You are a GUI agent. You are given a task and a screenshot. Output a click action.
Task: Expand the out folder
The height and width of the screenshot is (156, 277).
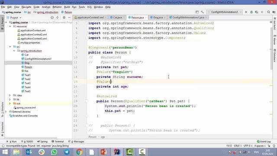coord(10,104)
